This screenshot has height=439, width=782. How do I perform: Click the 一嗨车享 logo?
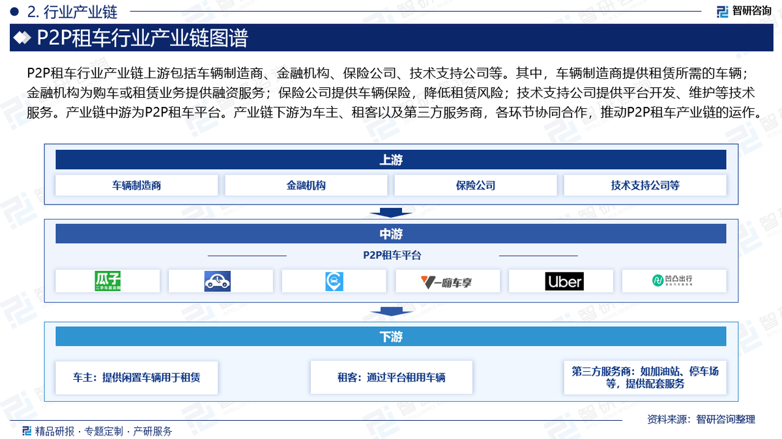tap(446, 282)
